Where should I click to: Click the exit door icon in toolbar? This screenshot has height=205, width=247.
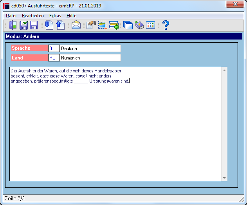tap(13, 25)
